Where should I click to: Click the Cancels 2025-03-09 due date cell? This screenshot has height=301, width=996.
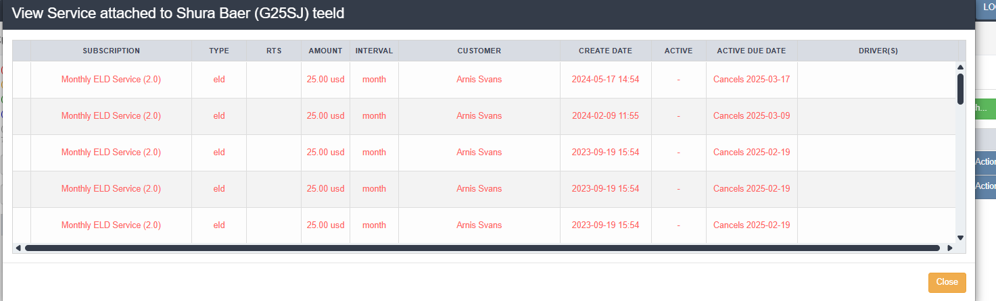click(751, 116)
